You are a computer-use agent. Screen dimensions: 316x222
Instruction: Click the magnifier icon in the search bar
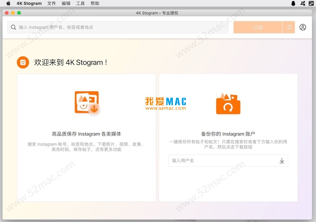pyautogui.click(x=13, y=27)
